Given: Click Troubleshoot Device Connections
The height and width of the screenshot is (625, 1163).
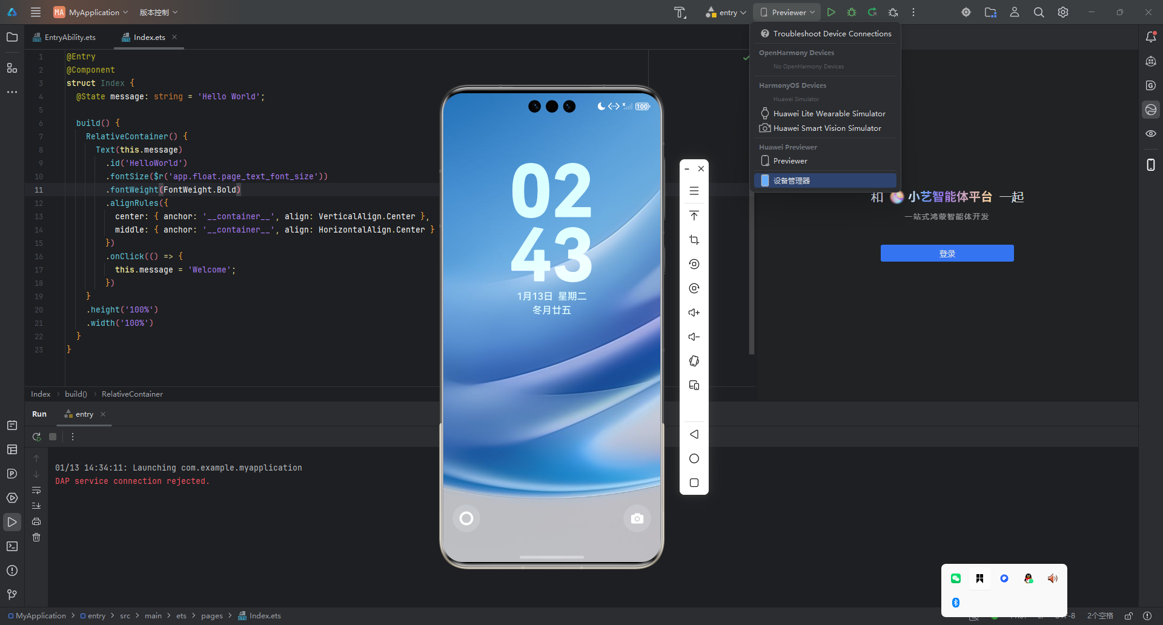Looking at the screenshot, I should tap(832, 34).
